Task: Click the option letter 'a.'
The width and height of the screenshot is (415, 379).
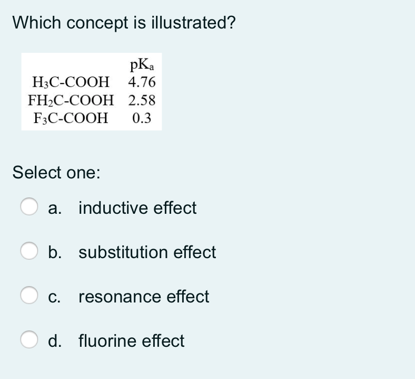Action: tap(55, 208)
